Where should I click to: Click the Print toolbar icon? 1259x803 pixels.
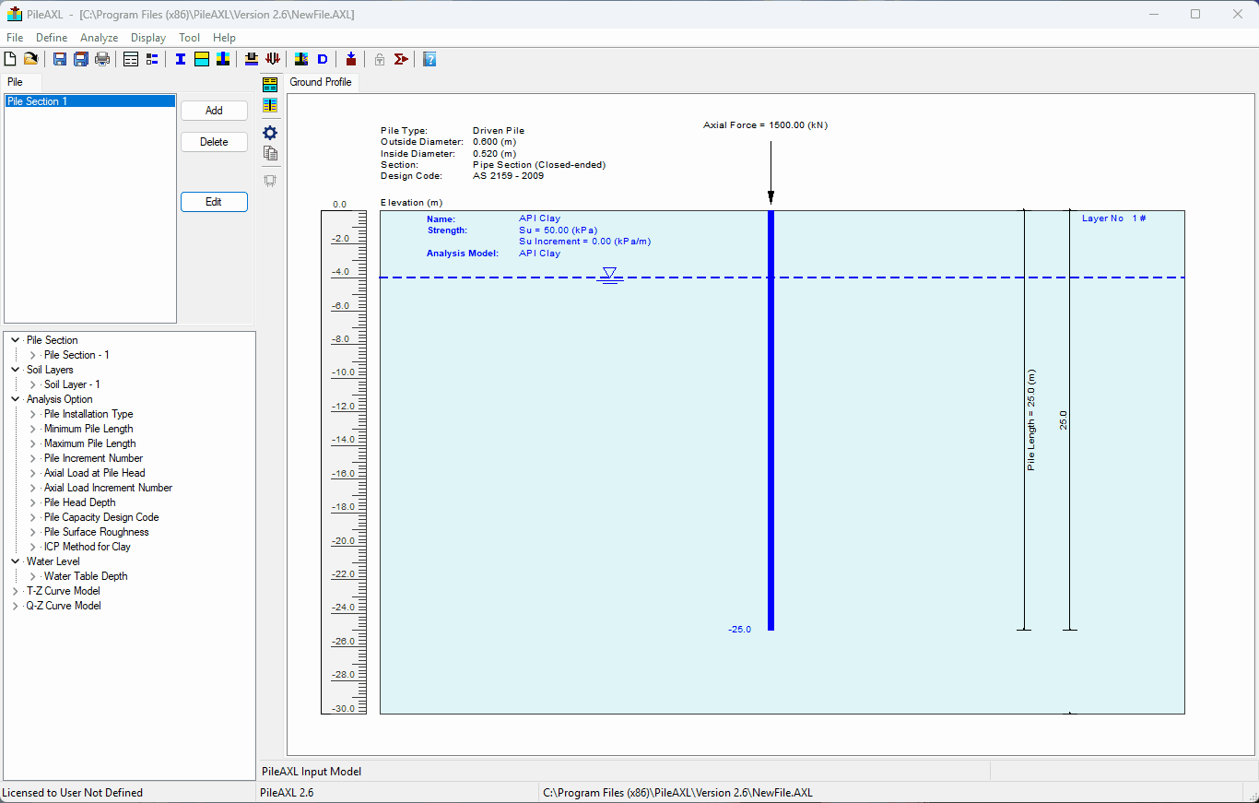(x=102, y=59)
